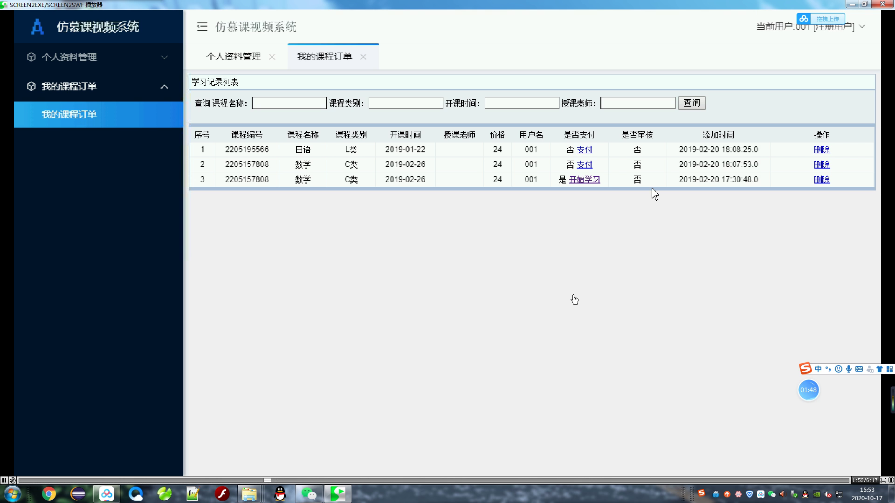Toggle fullscreen in the player bar

coord(883,480)
